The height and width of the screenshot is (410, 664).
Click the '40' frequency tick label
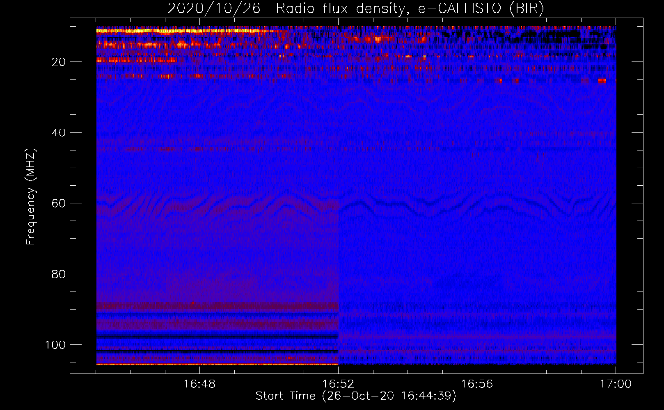[x=59, y=133]
